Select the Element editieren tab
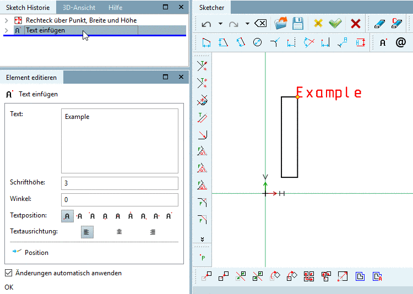413x294 pixels. click(x=31, y=78)
